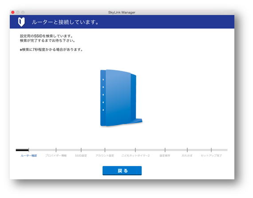Click the tick mark above SSID設定
This screenshot has height=198, width=253.
click(81, 150)
